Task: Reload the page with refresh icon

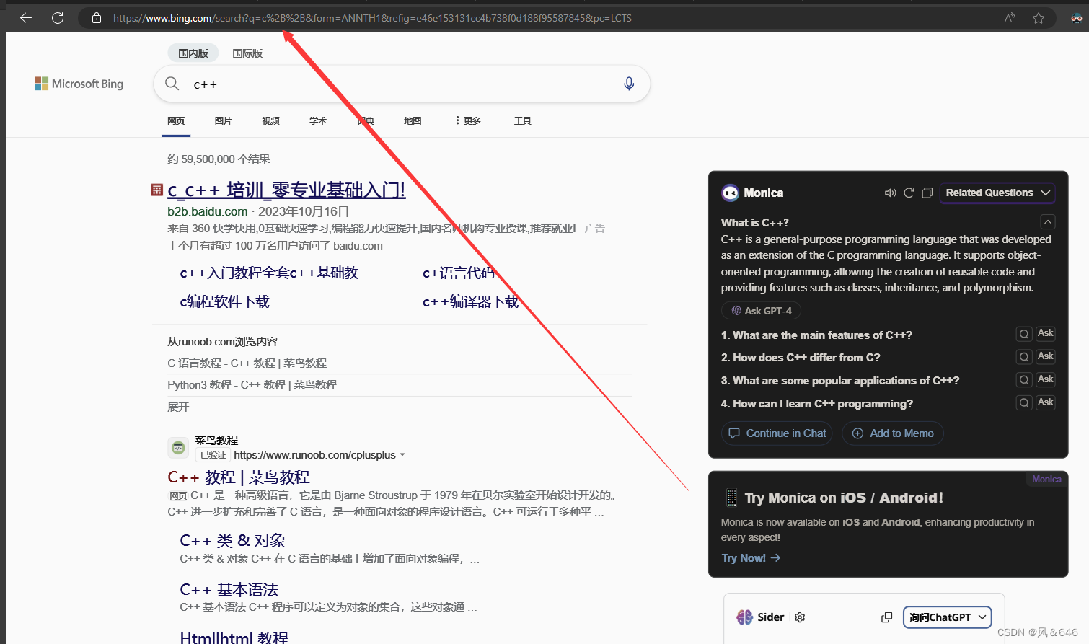Action: [58, 18]
